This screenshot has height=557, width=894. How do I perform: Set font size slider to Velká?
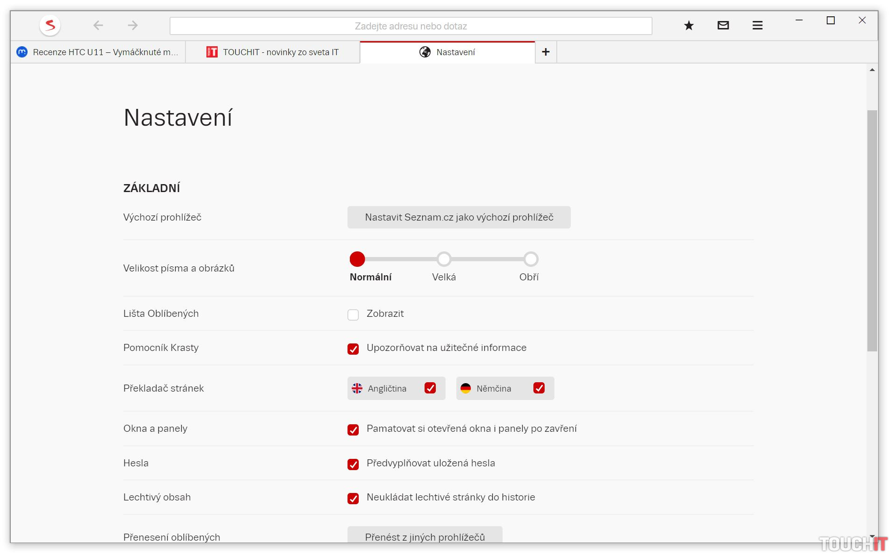click(x=444, y=259)
